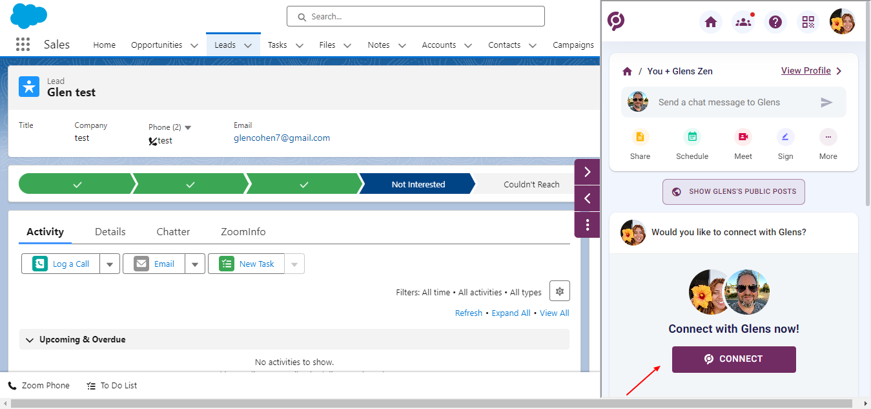Click the breadcrumb home icon
The width and height of the screenshot is (871, 409).
pyautogui.click(x=627, y=71)
